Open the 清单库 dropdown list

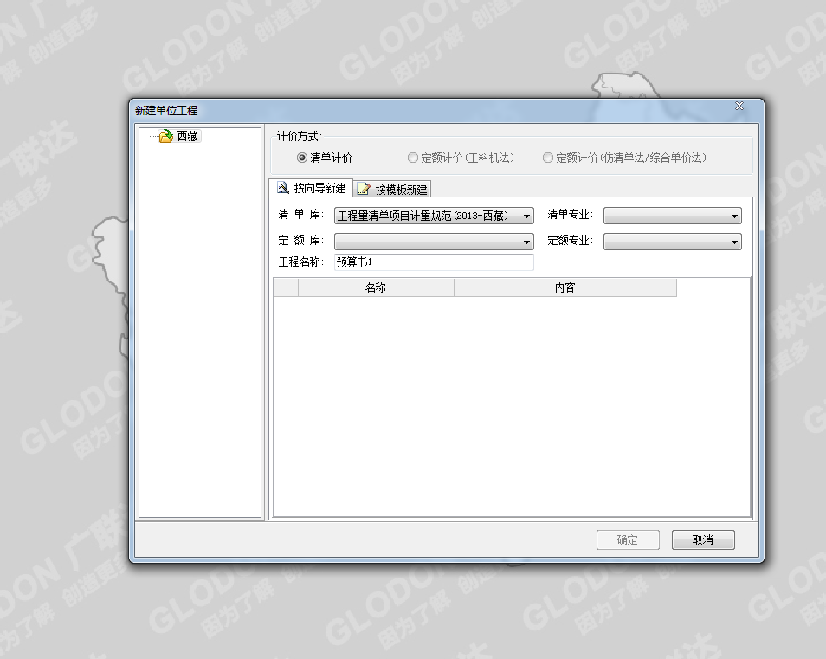tap(434, 216)
